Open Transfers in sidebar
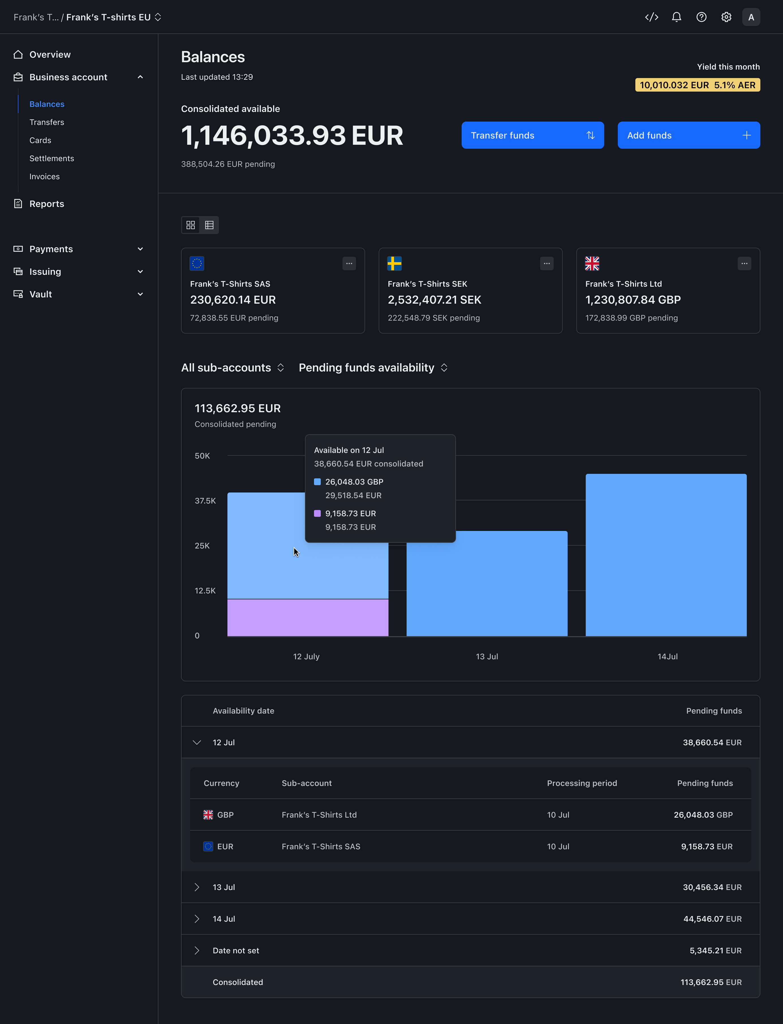The height and width of the screenshot is (1024, 783). pyautogui.click(x=47, y=122)
